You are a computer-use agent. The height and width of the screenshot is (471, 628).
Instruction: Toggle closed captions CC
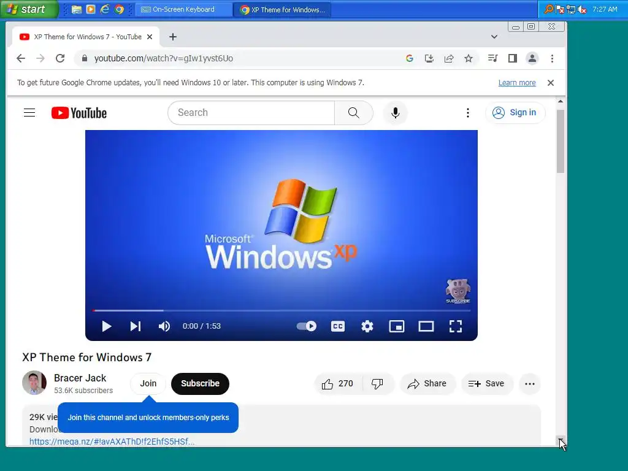pos(338,326)
